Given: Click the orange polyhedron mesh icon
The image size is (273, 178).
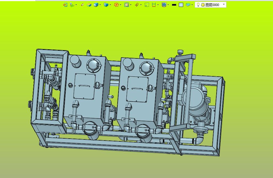Looking at the screenshot, I should tap(116, 5).
